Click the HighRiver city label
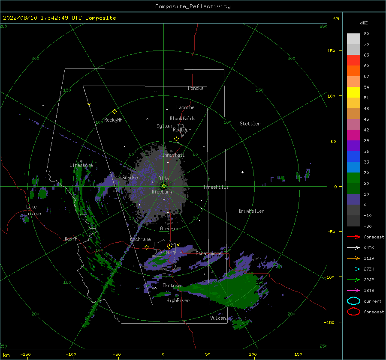The width and height of the screenshot is (386, 360). point(178,300)
